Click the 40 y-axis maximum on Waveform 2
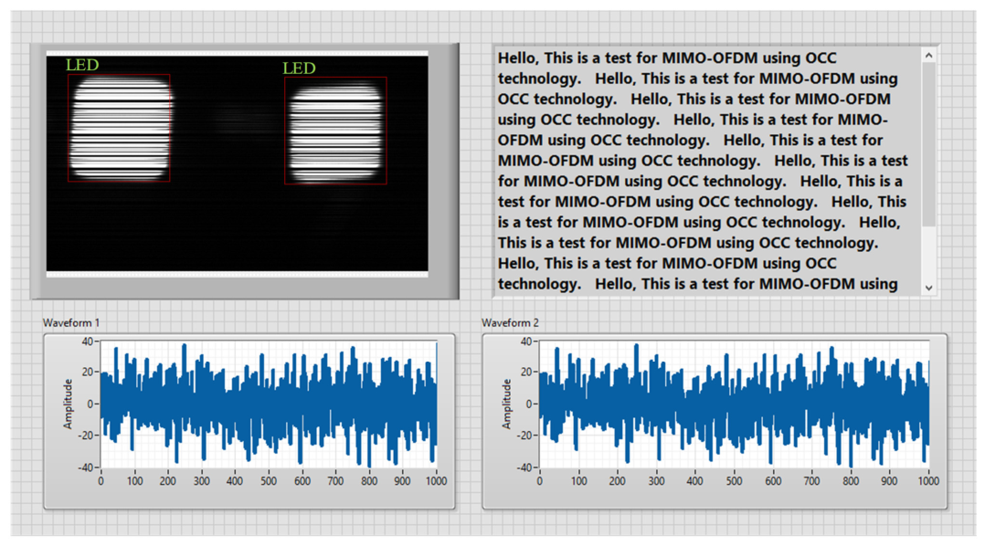Viewport: 985px width, 546px height. tap(525, 341)
